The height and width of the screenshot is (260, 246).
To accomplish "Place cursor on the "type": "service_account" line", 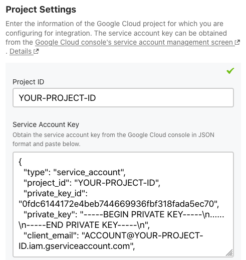I will [75, 172].
